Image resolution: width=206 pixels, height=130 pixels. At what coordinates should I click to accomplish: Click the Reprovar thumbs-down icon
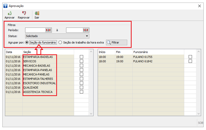24,13
